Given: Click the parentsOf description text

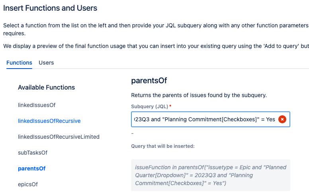Looking at the screenshot, I should (x=199, y=95).
